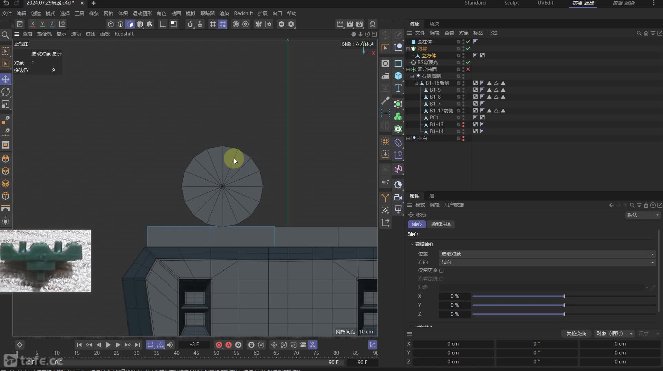
Task: Toggle Y axis lock icon
Action: coord(42,24)
